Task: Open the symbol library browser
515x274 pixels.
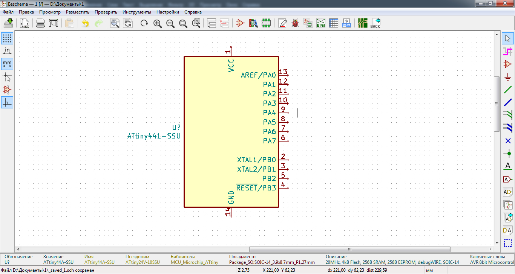Action: click(x=253, y=23)
